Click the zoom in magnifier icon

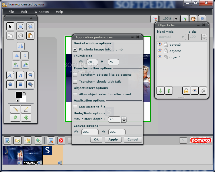click(184, 19)
